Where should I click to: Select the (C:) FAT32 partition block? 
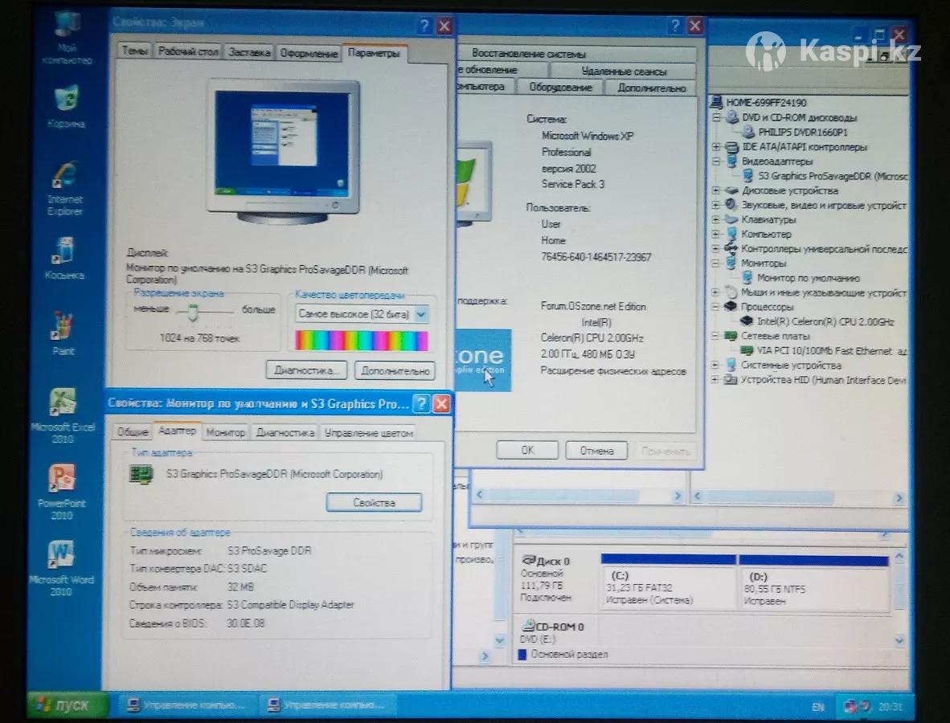[x=668, y=582]
